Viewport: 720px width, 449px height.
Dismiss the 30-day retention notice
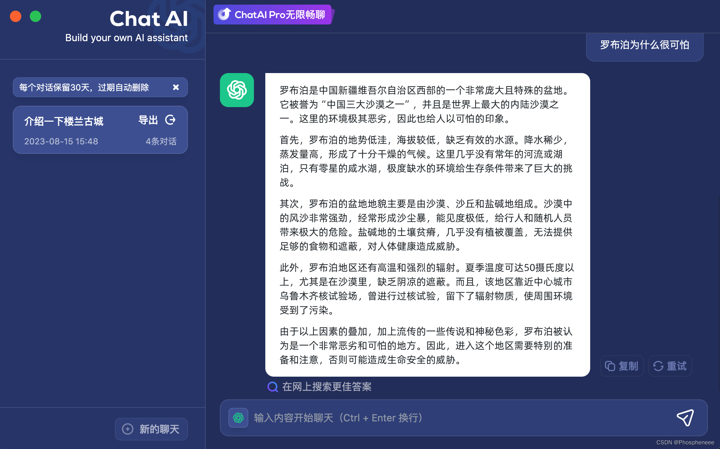176,87
